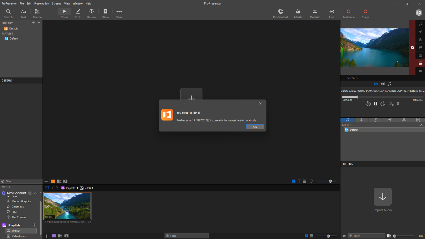
Task: Switch media bin to list view
Action: [x=312, y=236]
